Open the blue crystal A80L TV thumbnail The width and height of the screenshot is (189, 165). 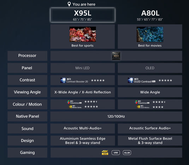pyautogui.click(x=150, y=34)
